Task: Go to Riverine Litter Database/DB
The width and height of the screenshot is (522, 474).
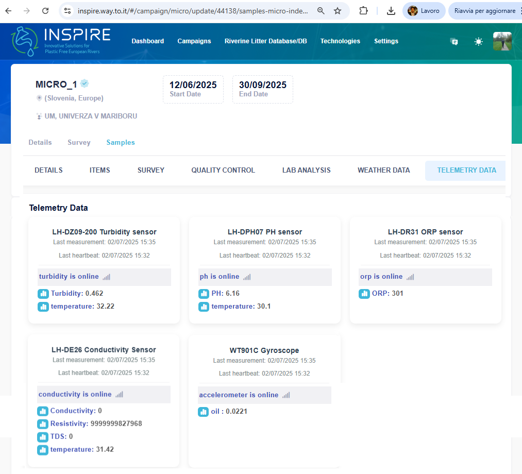Action: [x=265, y=41]
